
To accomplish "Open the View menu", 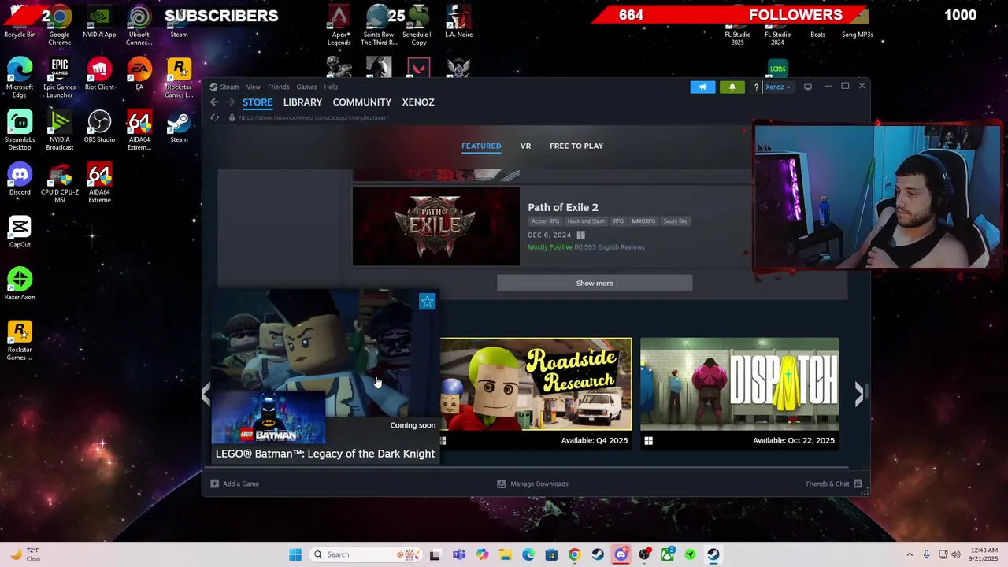I will point(254,87).
